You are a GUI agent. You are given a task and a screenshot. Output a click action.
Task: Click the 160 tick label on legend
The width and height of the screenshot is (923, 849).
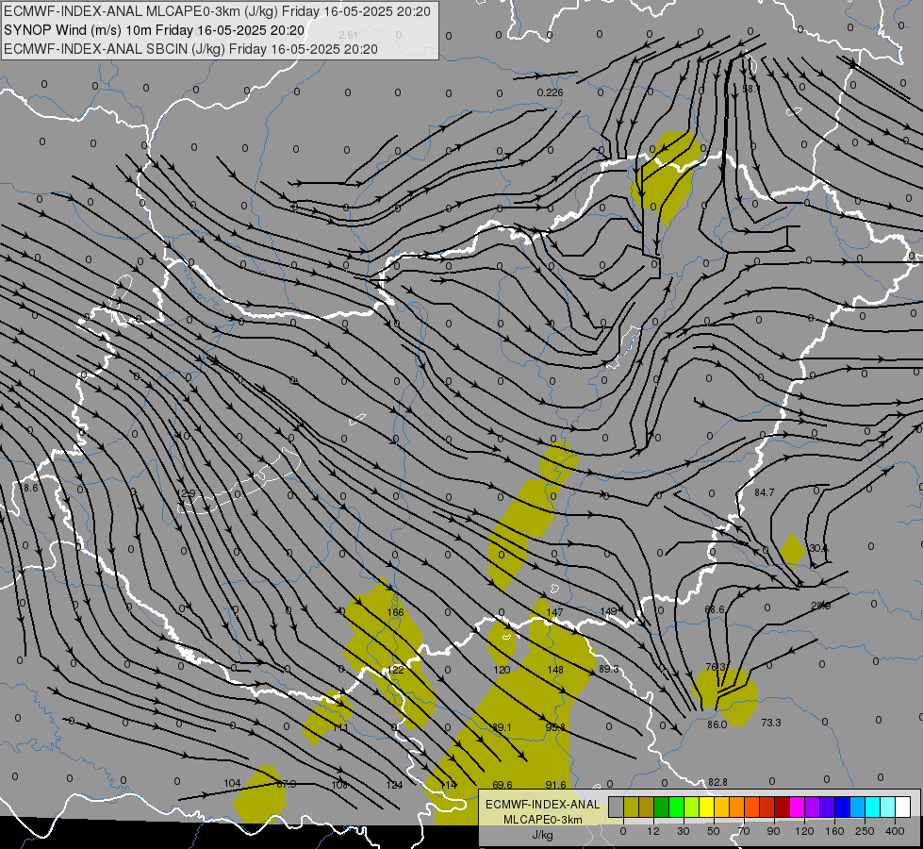coord(834,831)
